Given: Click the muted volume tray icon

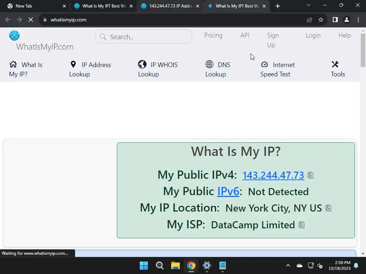Looking at the screenshot, I should tap(320, 265).
